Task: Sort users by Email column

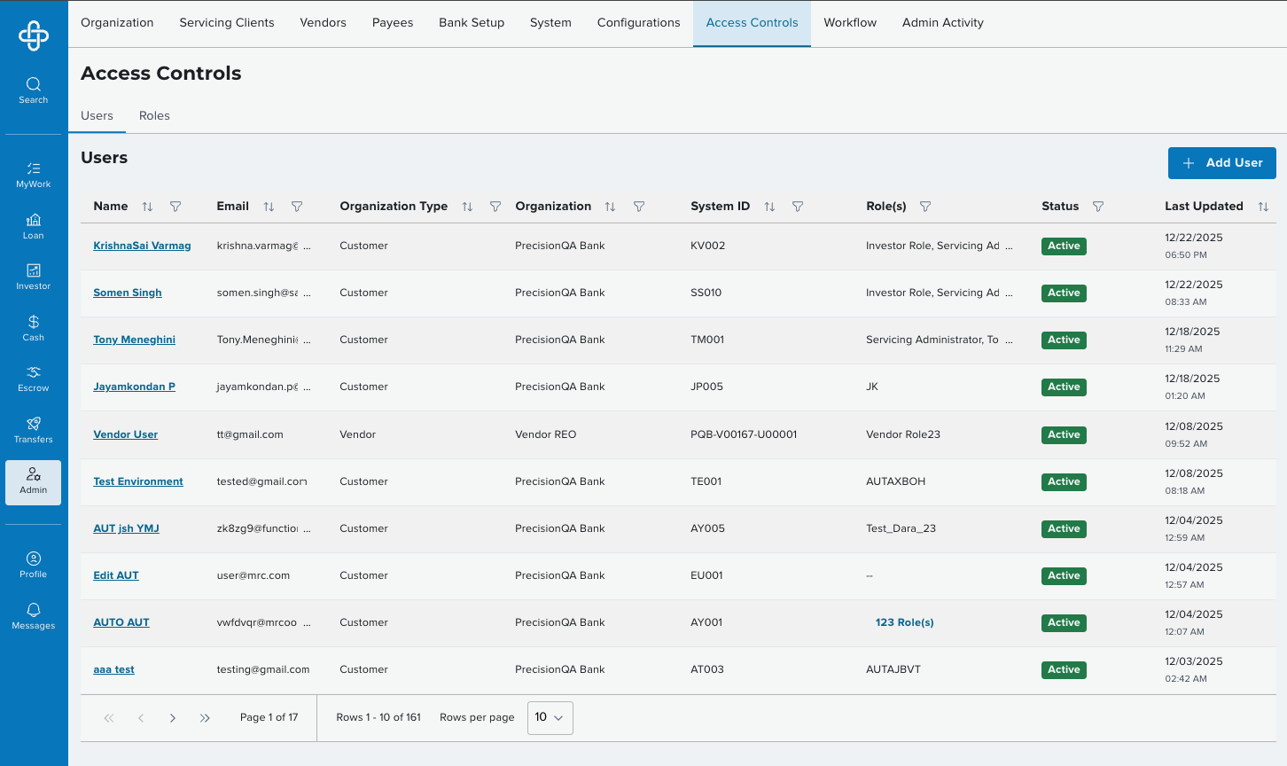Action: [269, 207]
